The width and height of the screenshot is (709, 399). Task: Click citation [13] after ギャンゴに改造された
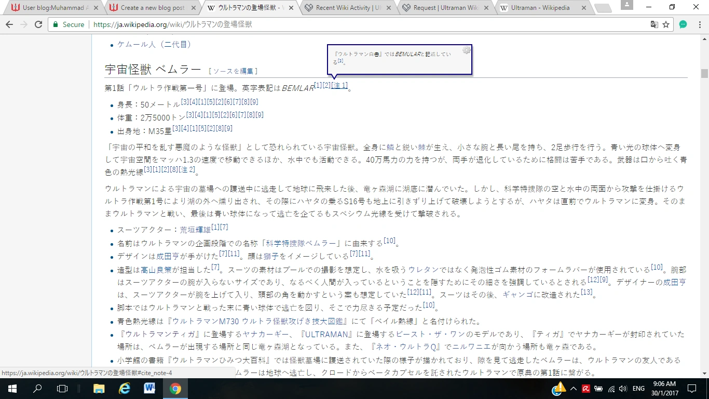click(x=587, y=292)
